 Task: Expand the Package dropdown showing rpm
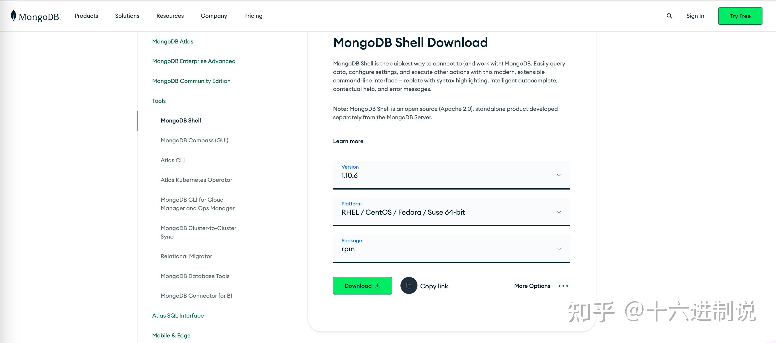559,249
